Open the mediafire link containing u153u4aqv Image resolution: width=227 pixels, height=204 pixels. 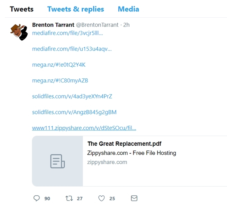(72, 49)
